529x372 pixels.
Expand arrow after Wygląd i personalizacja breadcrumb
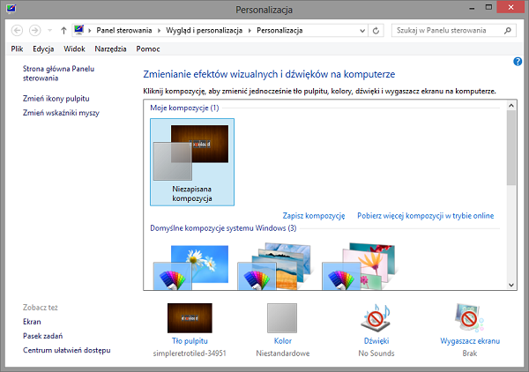tap(250, 31)
